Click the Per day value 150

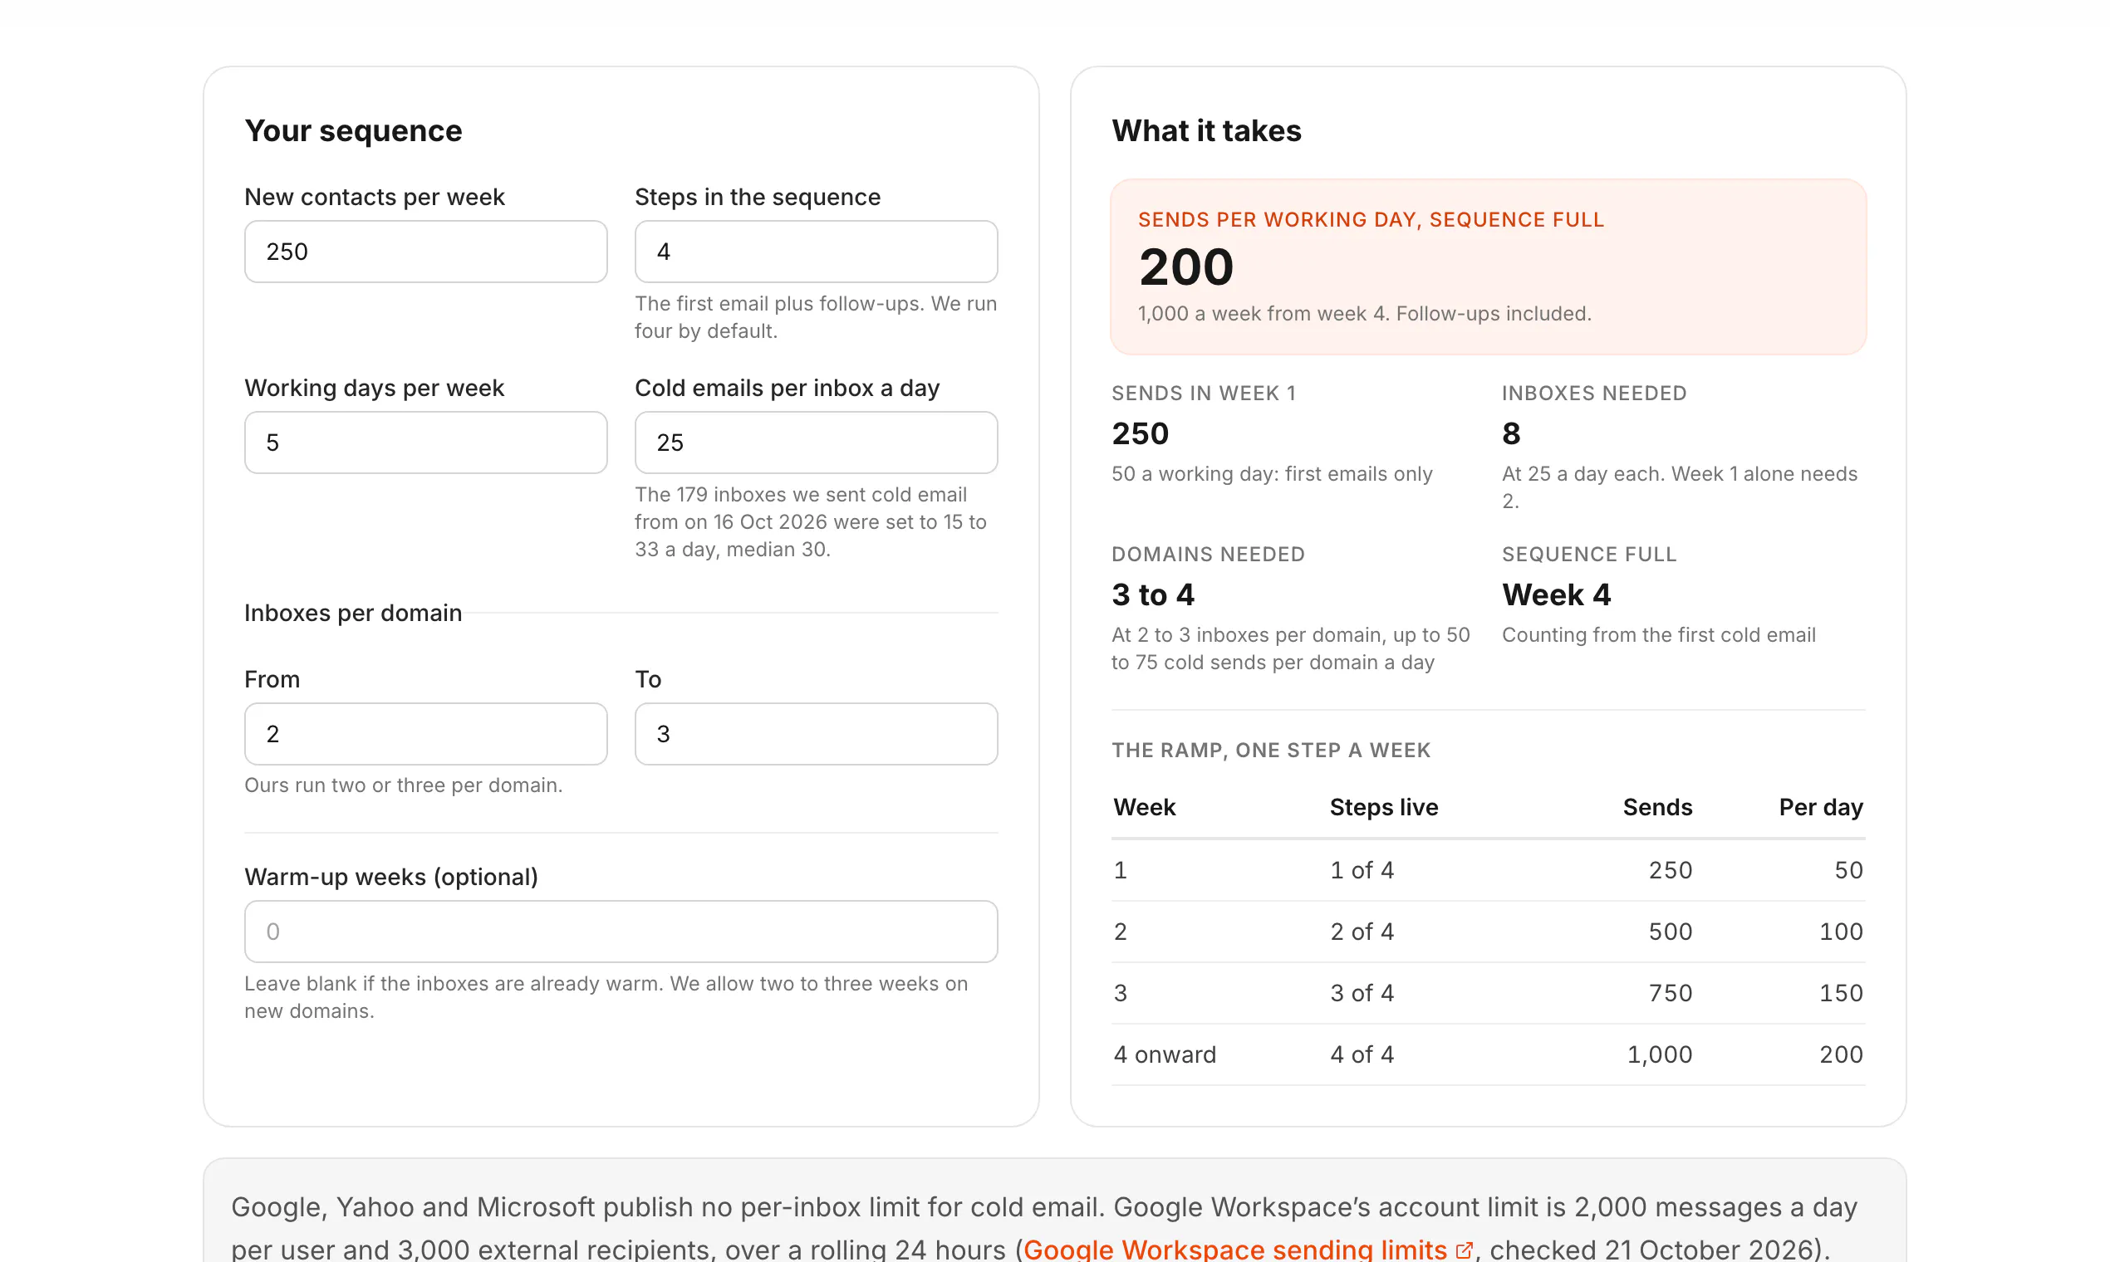1840,992
